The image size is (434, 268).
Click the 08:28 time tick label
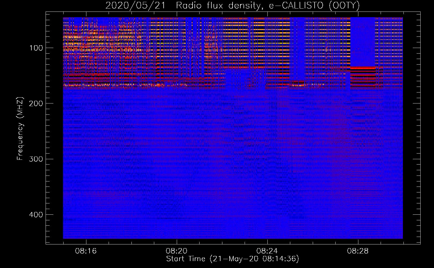tap(358, 251)
